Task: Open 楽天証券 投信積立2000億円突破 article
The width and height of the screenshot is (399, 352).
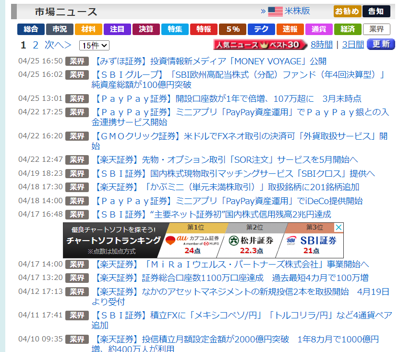Action: 235,344
